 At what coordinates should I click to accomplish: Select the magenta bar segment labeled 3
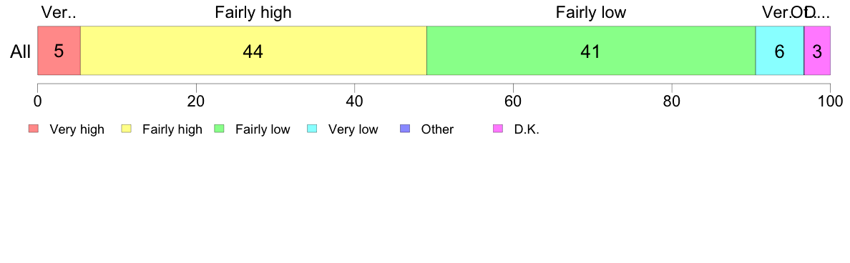point(818,50)
